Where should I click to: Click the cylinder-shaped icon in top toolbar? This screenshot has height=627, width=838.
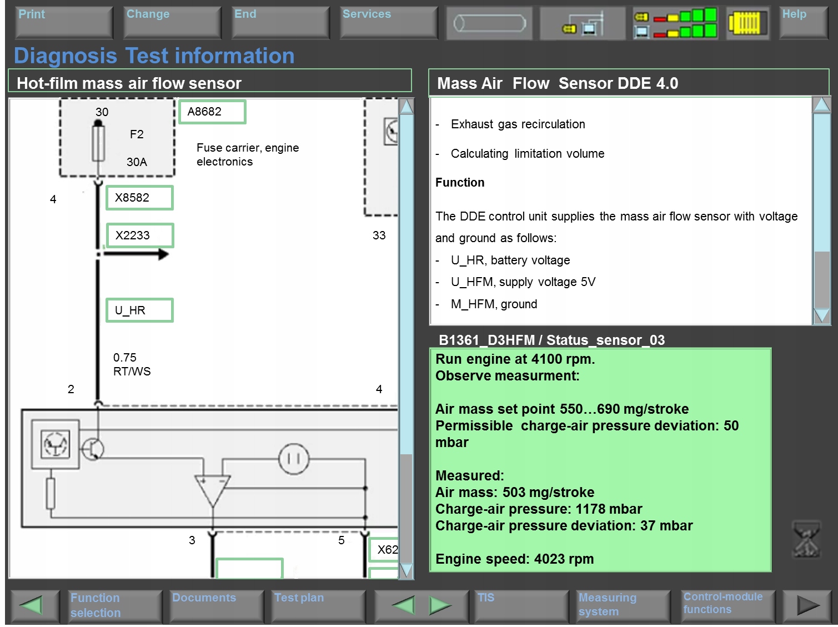pos(489,23)
